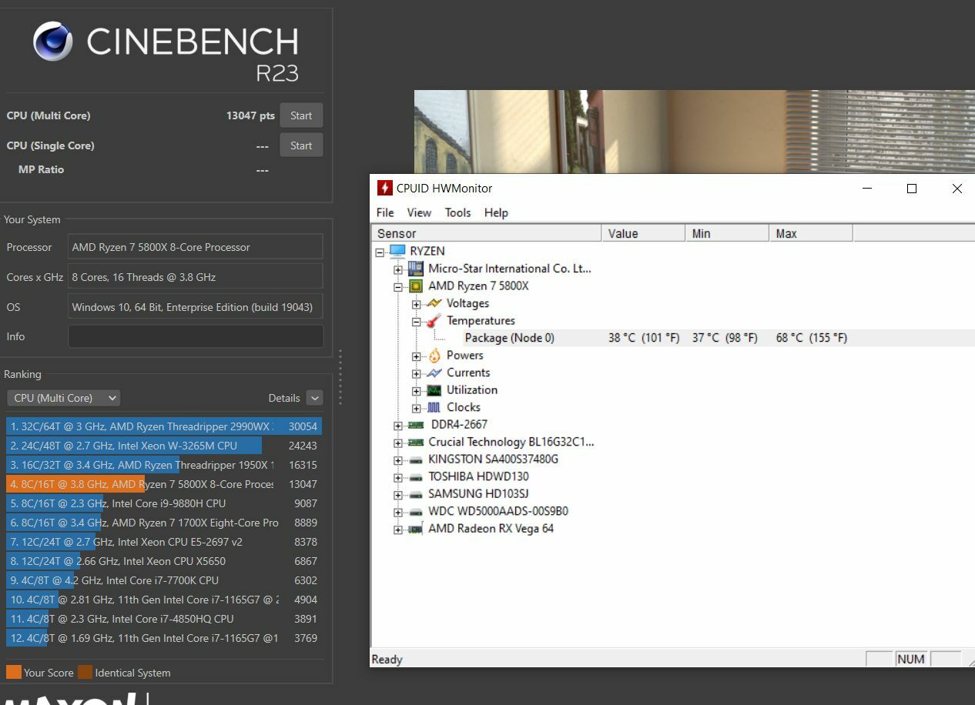Click the AMD Ryzen 7 5800X chip icon
975x705 pixels.
(416, 286)
